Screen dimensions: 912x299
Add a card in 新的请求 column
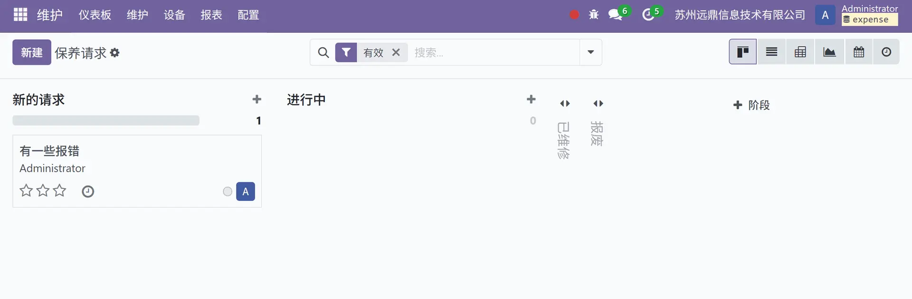[x=256, y=99]
